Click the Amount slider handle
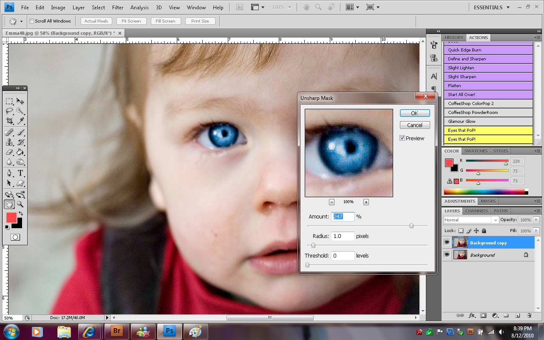 pos(411,226)
